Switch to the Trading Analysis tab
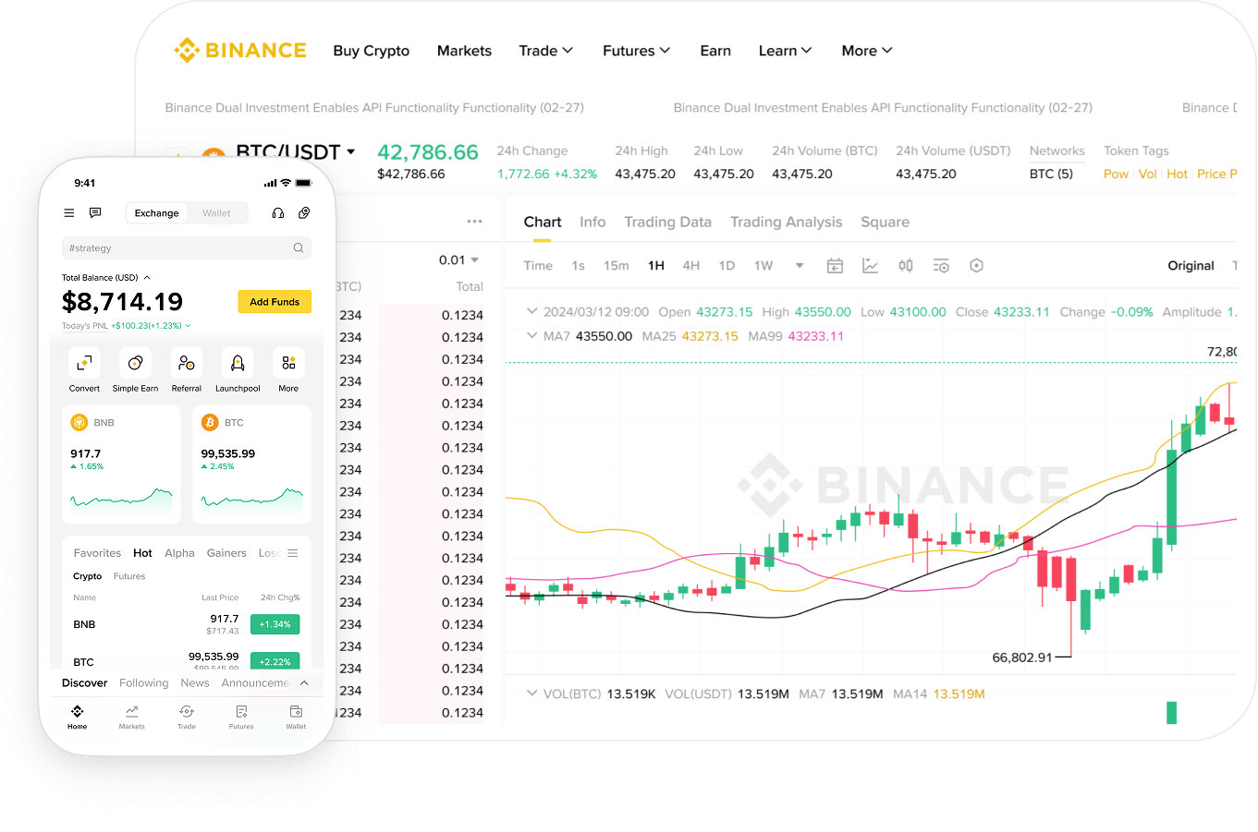Image resolution: width=1258 pixels, height=832 pixels. (x=787, y=223)
